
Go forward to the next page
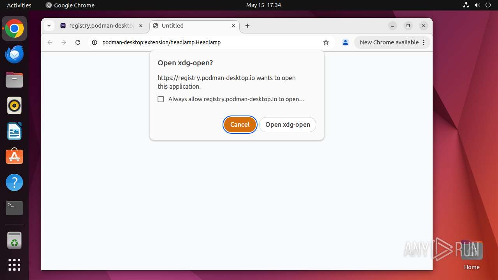tap(64, 42)
